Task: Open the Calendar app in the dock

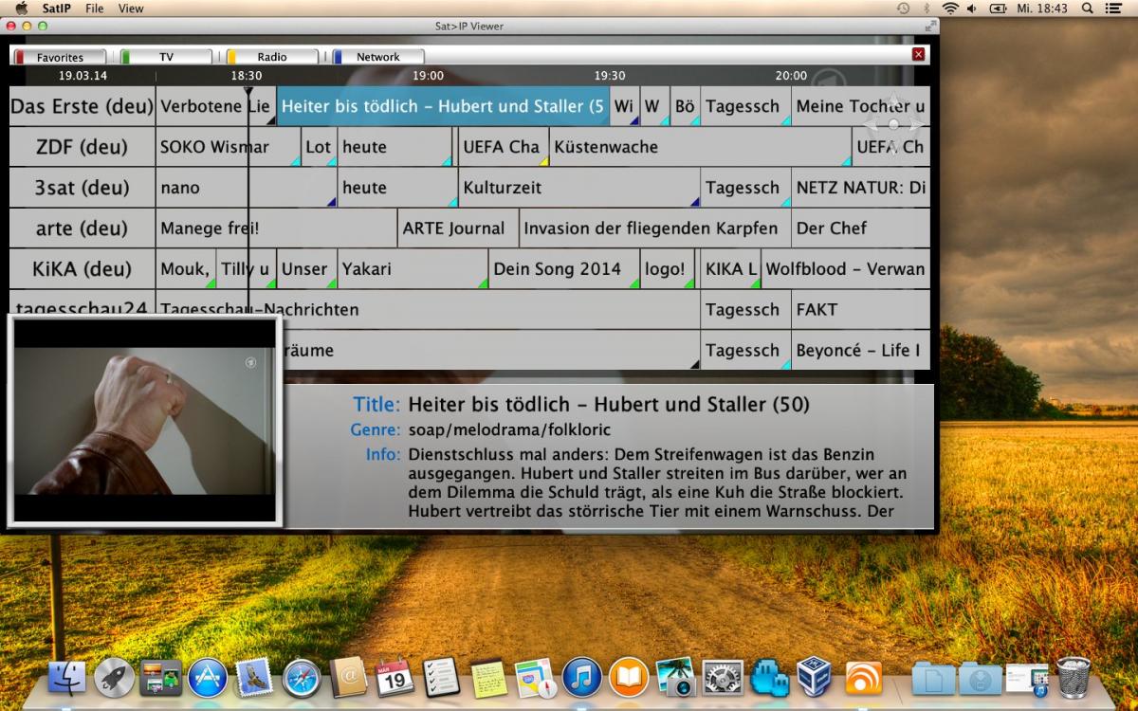Action: tap(395, 678)
